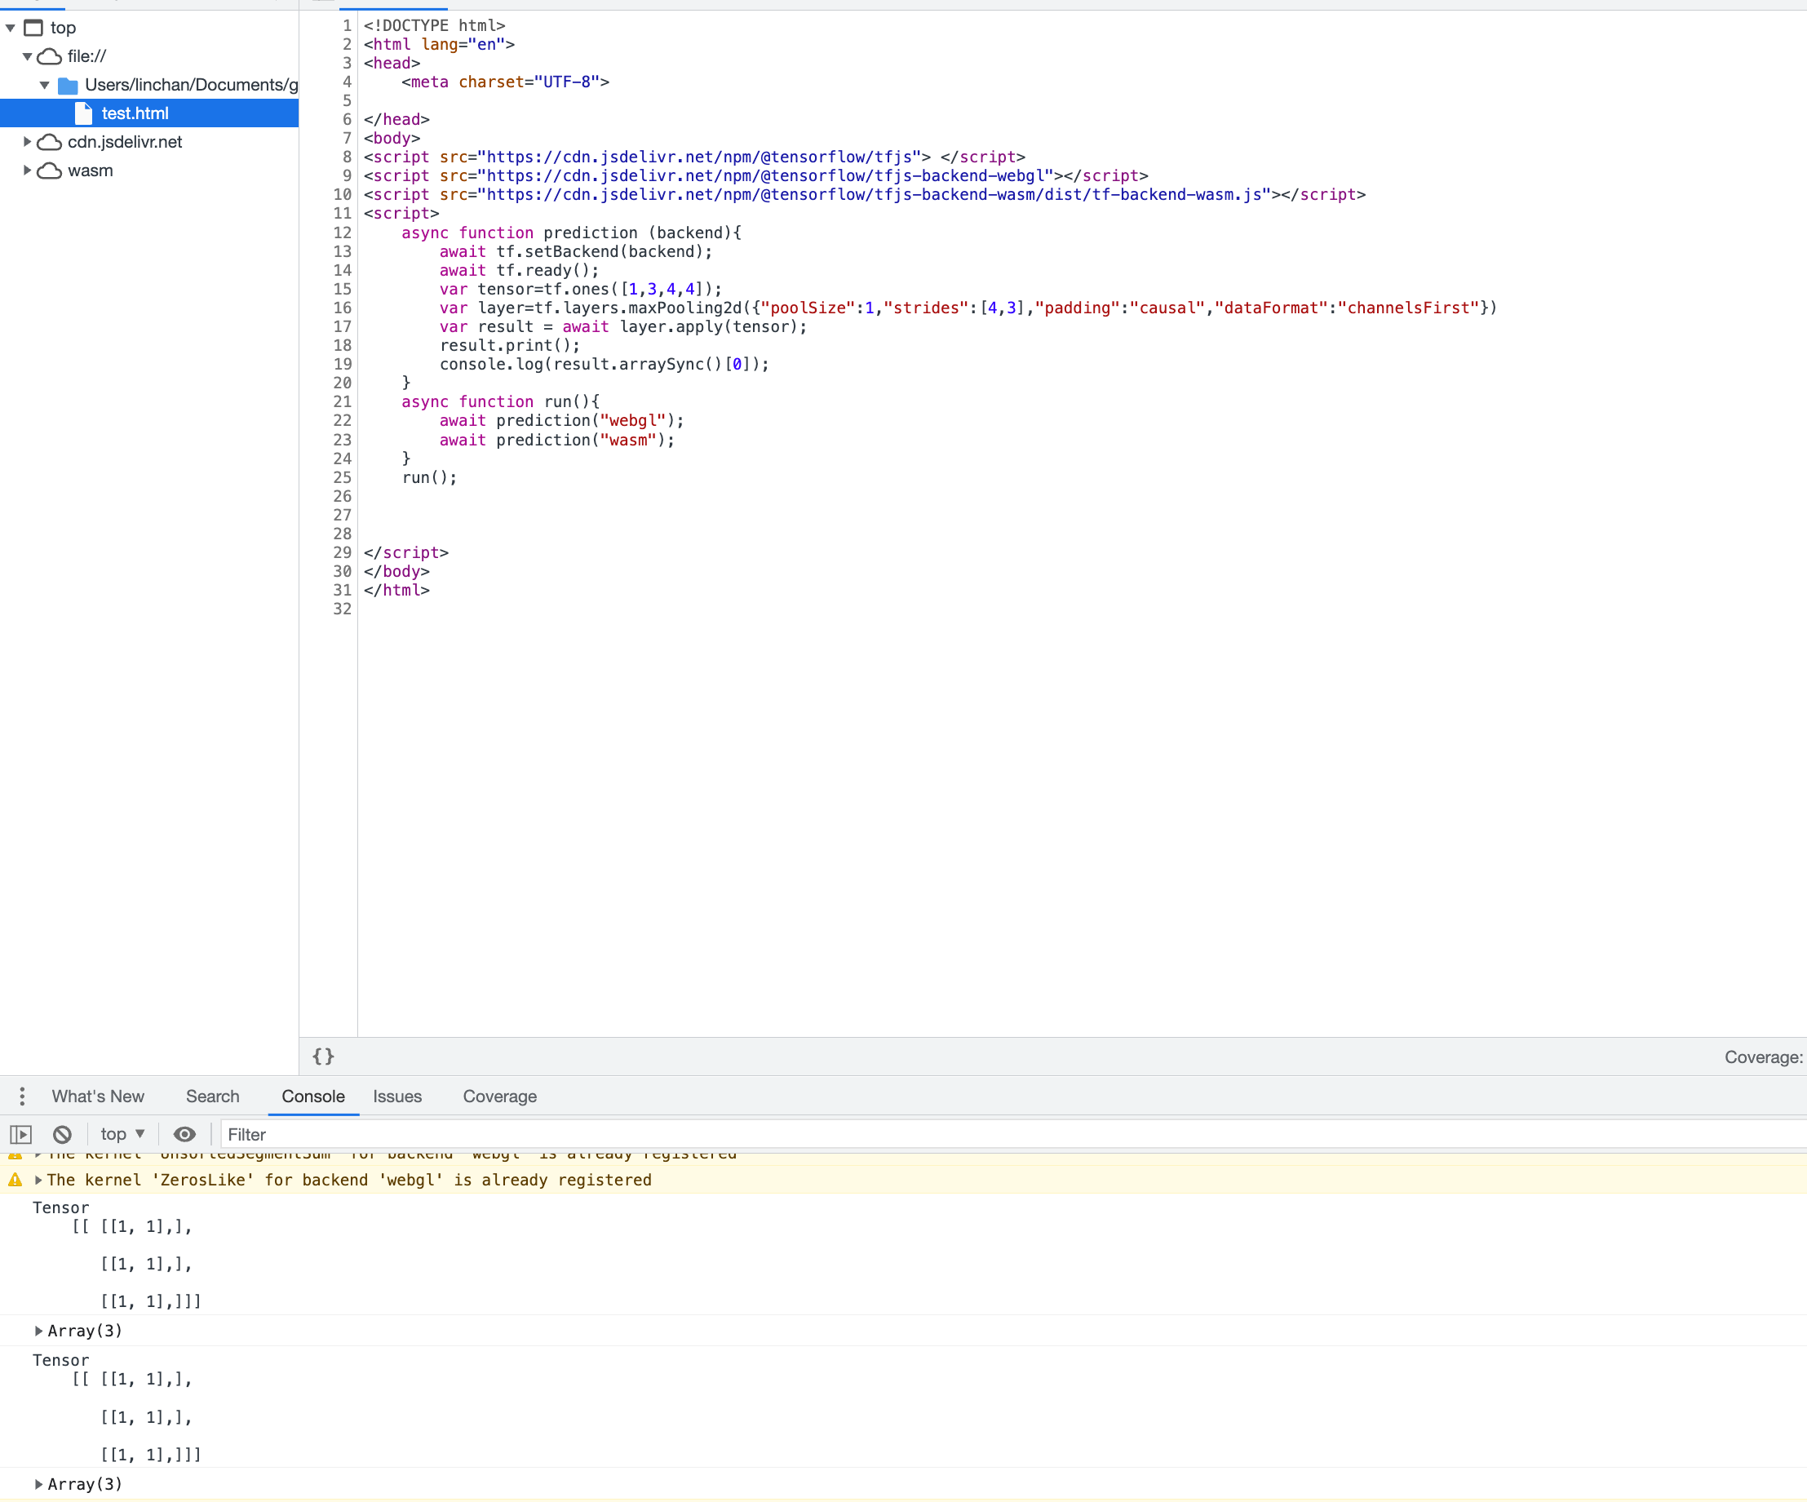This screenshot has width=1807, height=1502.
Task: Open the What's New tab
Action: [98, 1096]
